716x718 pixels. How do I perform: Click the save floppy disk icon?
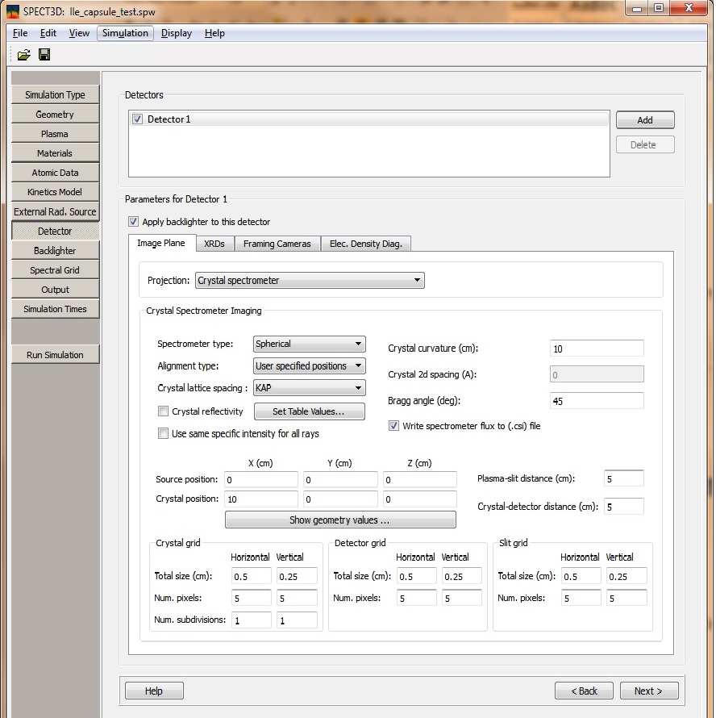click(44, 55)
